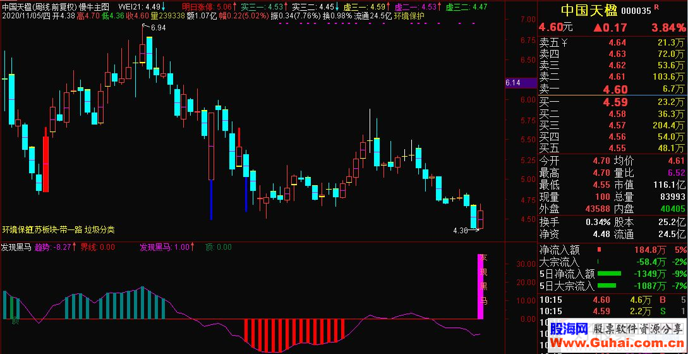Viewport: 688px width, 354px height.
Task: Click the 换手 value 0.34%
Action: (x=598, y=223)
